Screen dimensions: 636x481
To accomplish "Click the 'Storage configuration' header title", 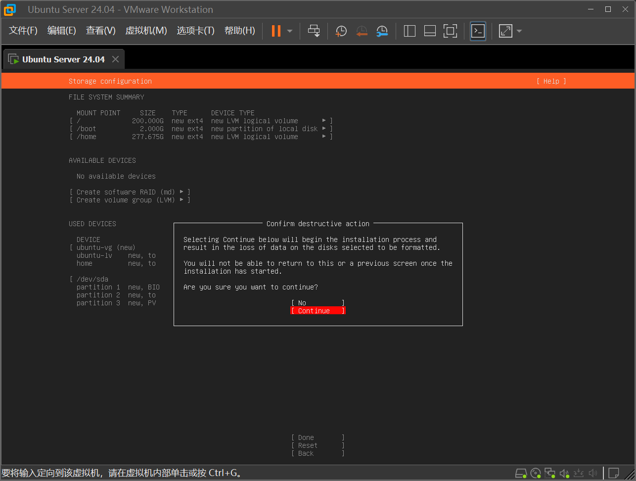I will [110, 81].
